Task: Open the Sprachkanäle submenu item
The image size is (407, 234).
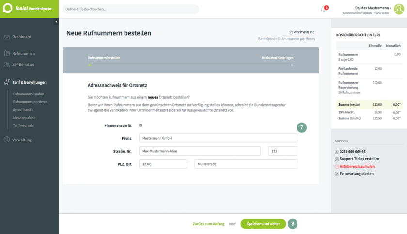Action: click(x=23, y=110)
